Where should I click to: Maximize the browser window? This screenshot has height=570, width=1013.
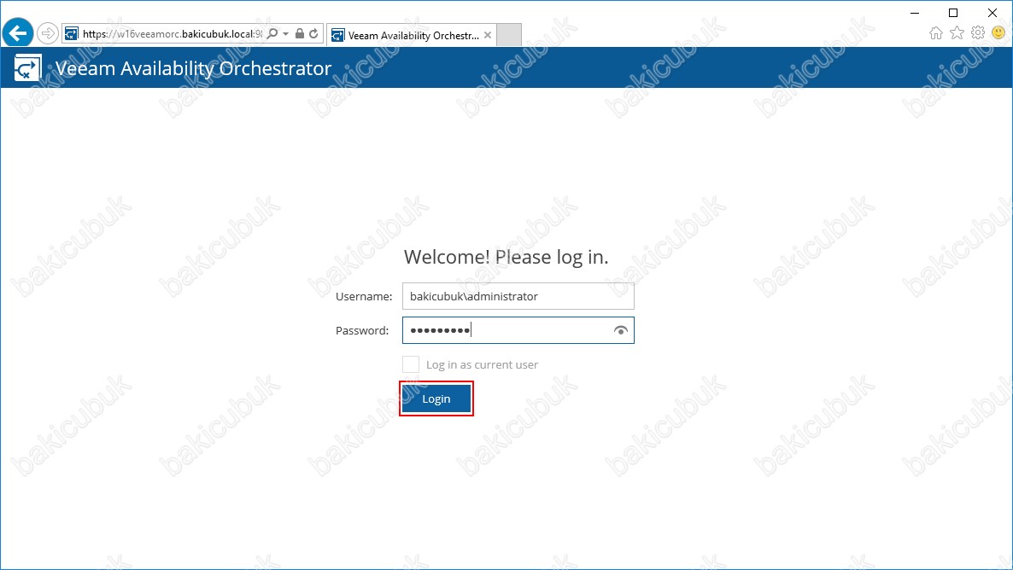coord(953,13)
